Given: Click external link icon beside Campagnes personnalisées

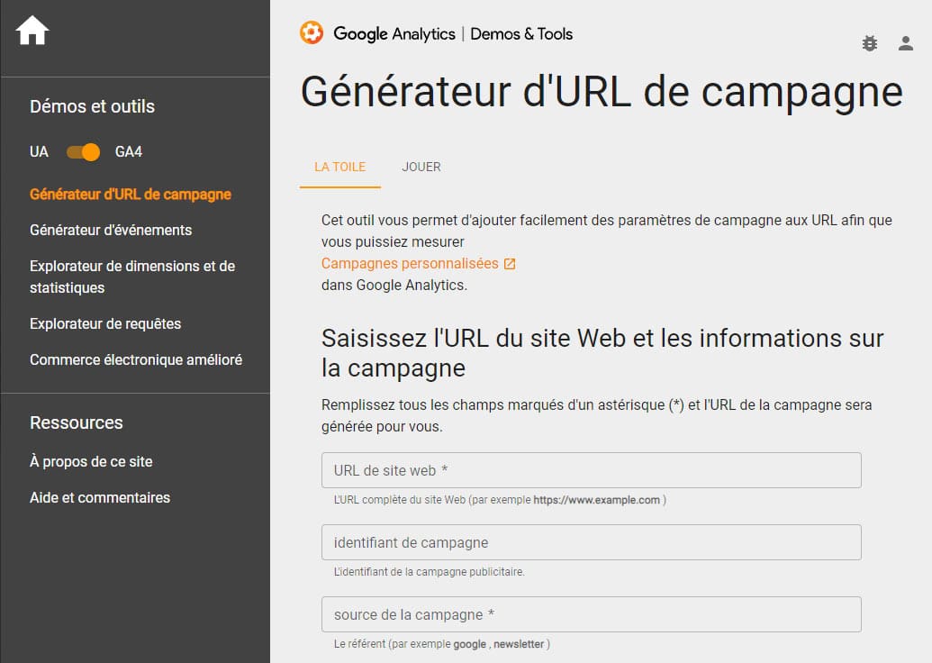Looking at the screenshot, I should [510, 264].
